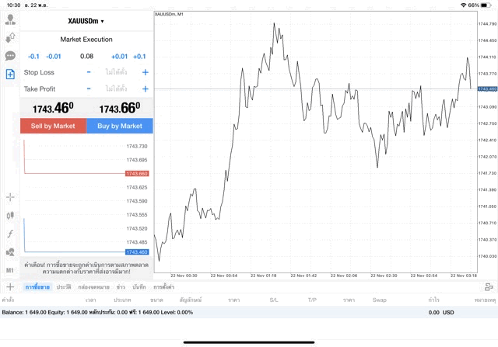Select the crosshair cursor tool
Image resolution: width=498 pixels, height=347 pixels.
tap(10, 197)
